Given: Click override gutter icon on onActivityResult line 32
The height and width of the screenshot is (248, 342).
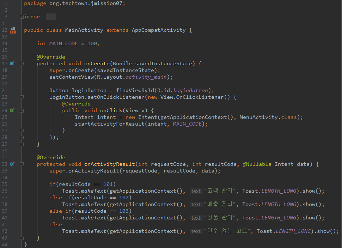Looking at the screenshot, I should point(12,164).
